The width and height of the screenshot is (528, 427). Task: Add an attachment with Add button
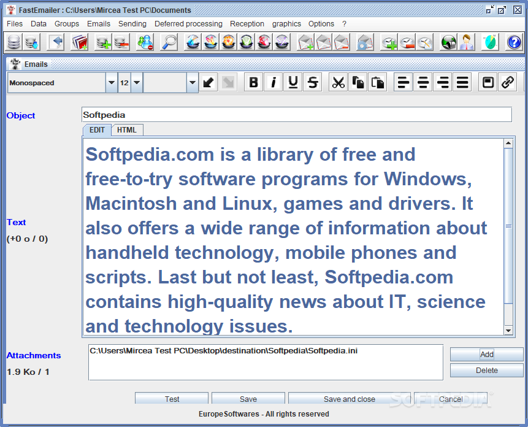click(x=486, y=354)
